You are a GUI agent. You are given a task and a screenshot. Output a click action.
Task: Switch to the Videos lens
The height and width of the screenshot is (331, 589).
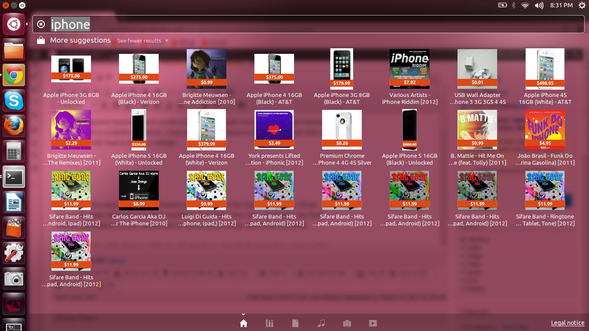pos(373,323)
